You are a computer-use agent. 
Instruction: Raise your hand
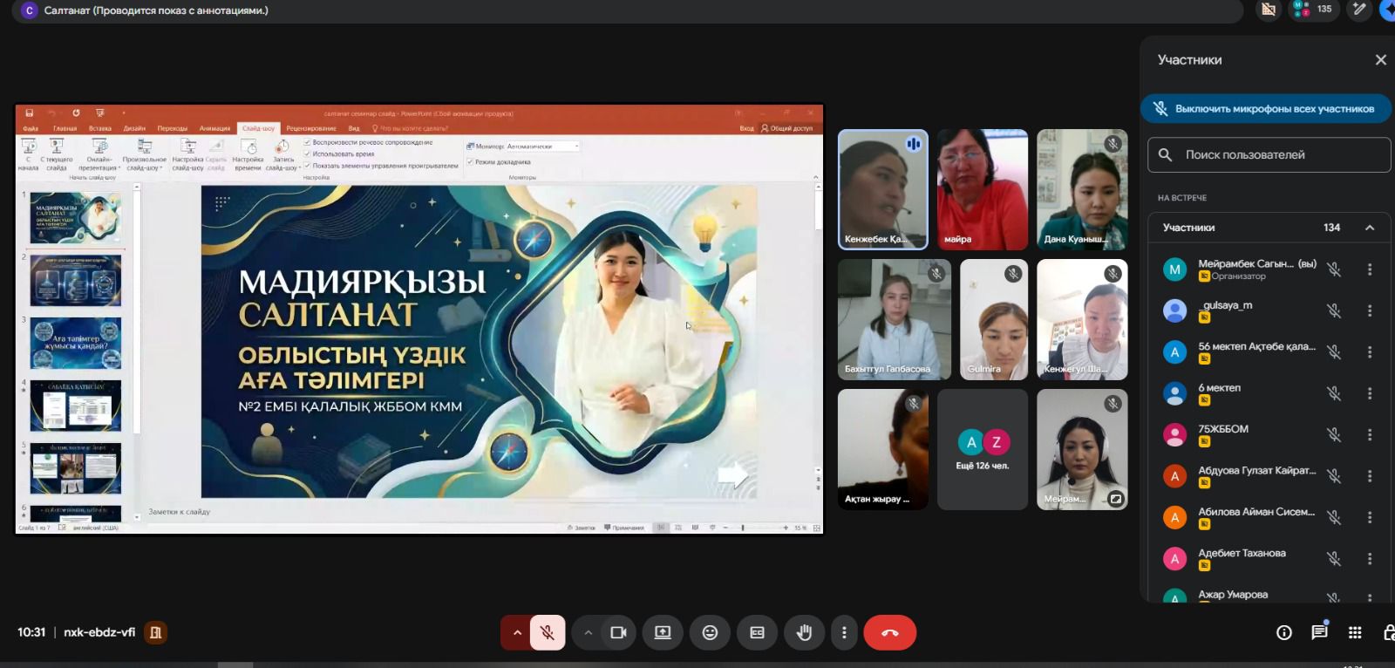(x=804, y=633)
